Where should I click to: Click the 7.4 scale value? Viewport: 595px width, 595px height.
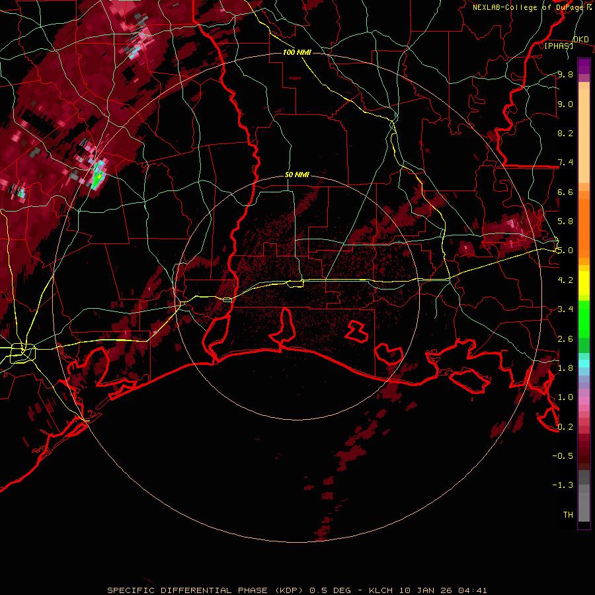coord(565,163)
